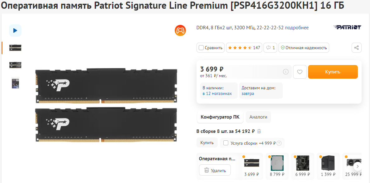Click the orange gamepad gaming badge

point(180,30)
